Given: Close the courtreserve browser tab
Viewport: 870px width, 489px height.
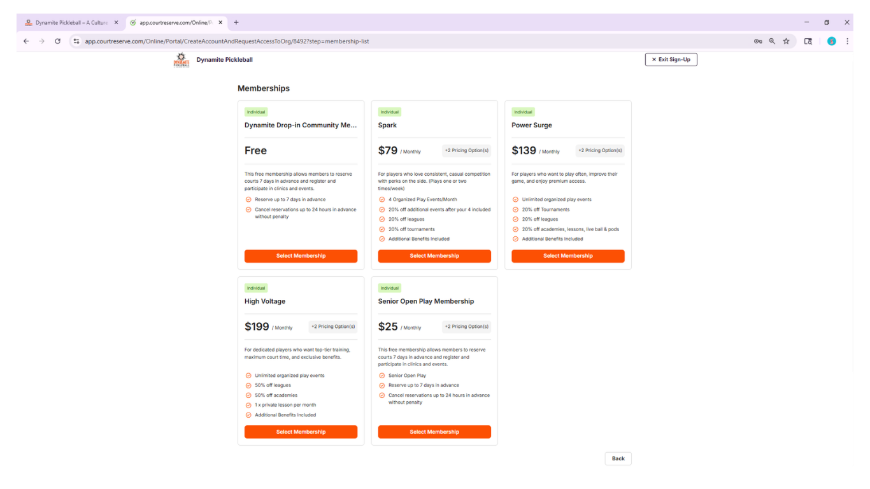Looking at the screenshot, I should [220, 22].
